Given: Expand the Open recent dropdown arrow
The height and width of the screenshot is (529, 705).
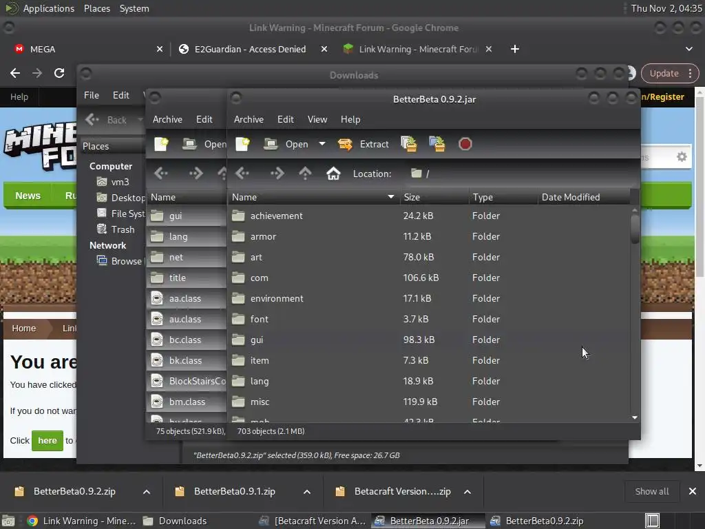Looking at the screenshot, I should (x=322, y=144).
